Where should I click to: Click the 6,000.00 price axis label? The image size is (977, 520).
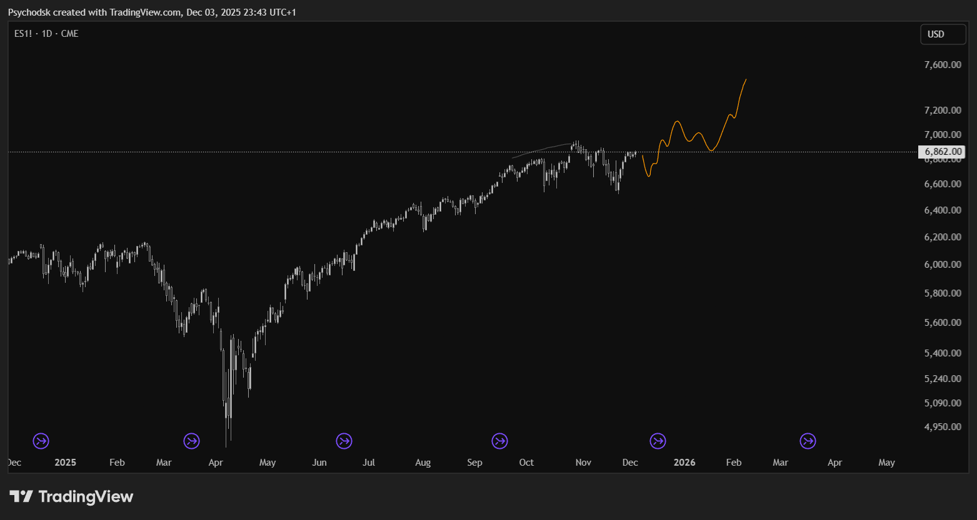click(x=942, y=265)
